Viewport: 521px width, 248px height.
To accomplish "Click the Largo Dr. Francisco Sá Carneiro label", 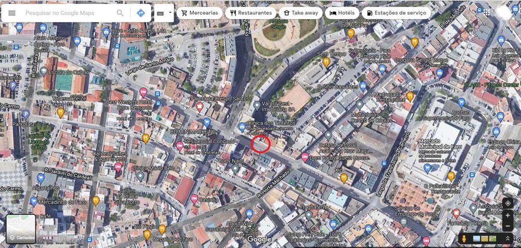I will (394, 164).
